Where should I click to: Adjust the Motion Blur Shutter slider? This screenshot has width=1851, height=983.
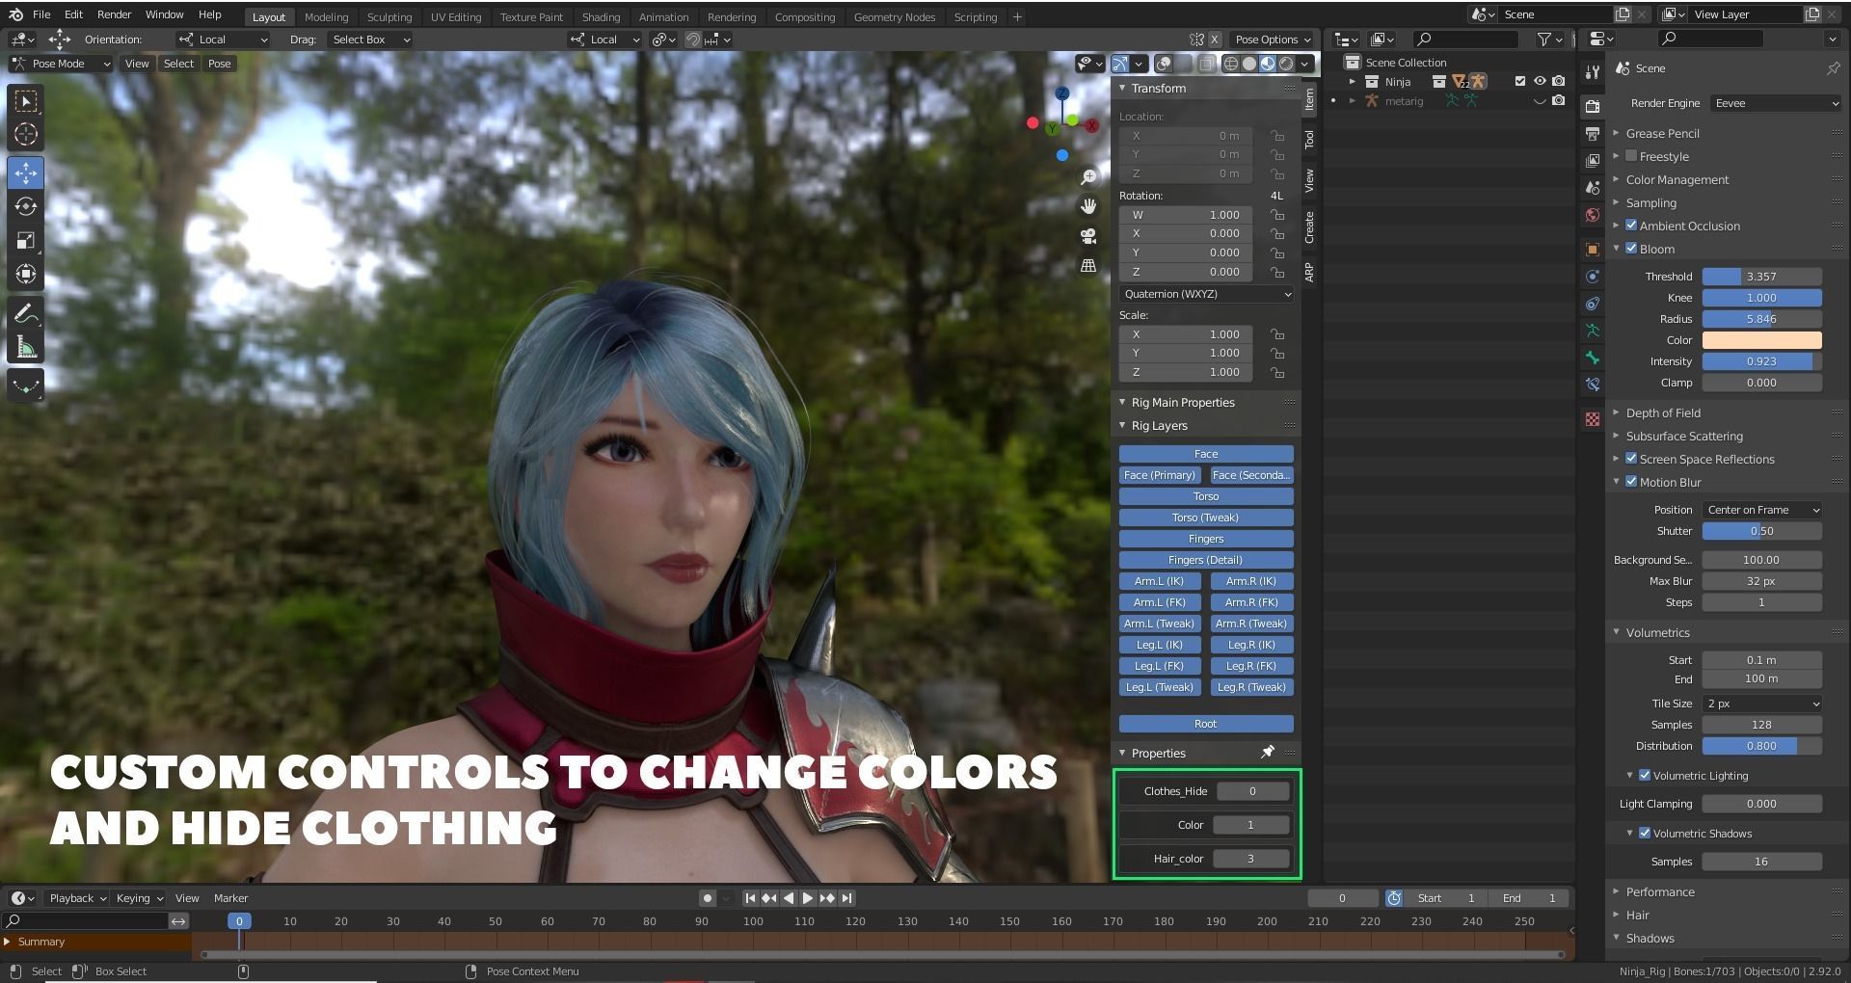1761,531
